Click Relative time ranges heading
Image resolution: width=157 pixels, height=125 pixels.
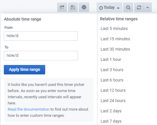click(119, 19)
